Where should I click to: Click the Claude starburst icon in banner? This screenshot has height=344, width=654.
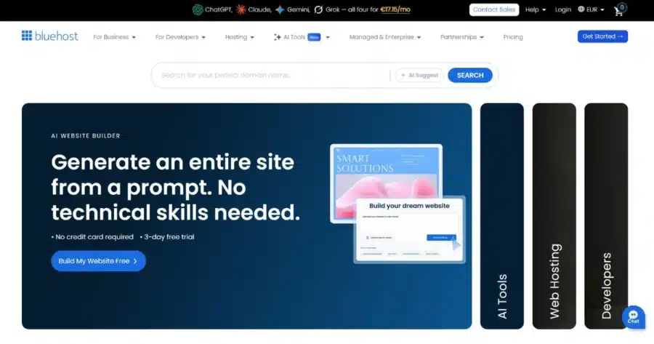click(241, 9)
